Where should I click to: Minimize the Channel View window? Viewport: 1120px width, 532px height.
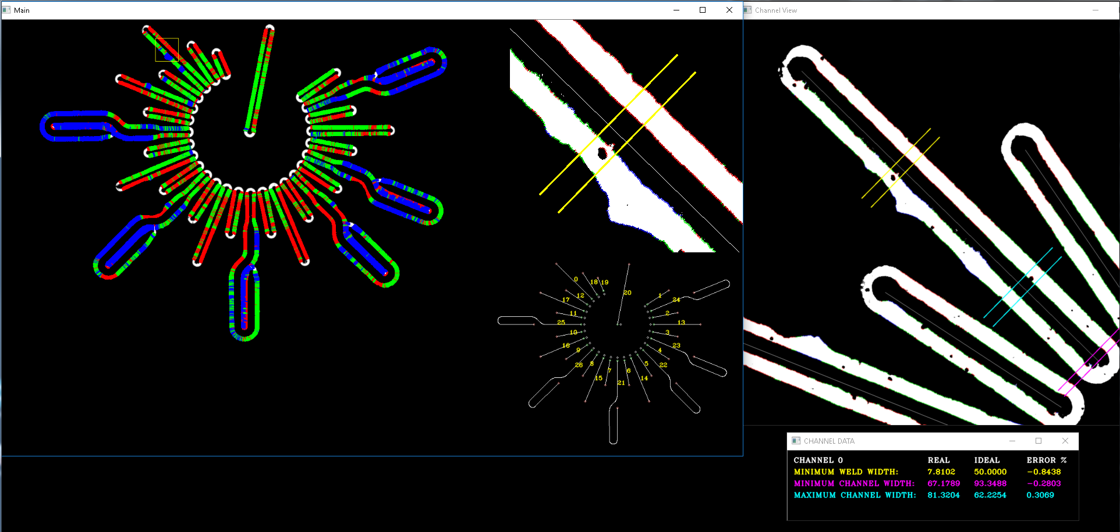pyautogui.click(x=1096, y=10)
